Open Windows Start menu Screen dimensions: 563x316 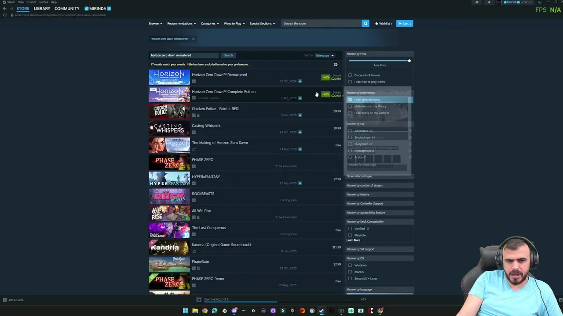click(186, 311)
